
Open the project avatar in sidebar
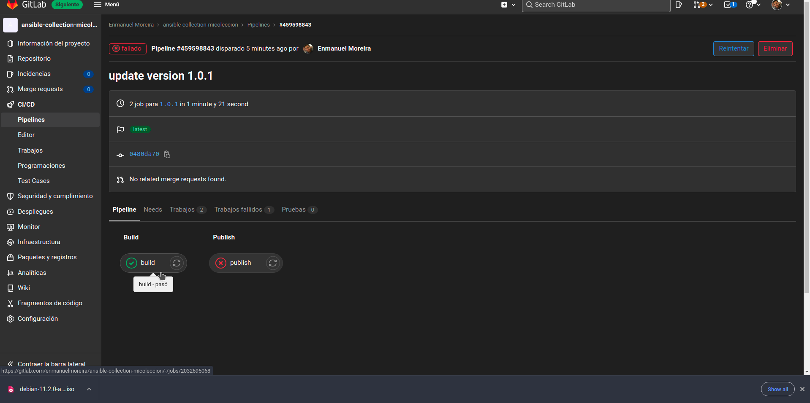[10, 25]
